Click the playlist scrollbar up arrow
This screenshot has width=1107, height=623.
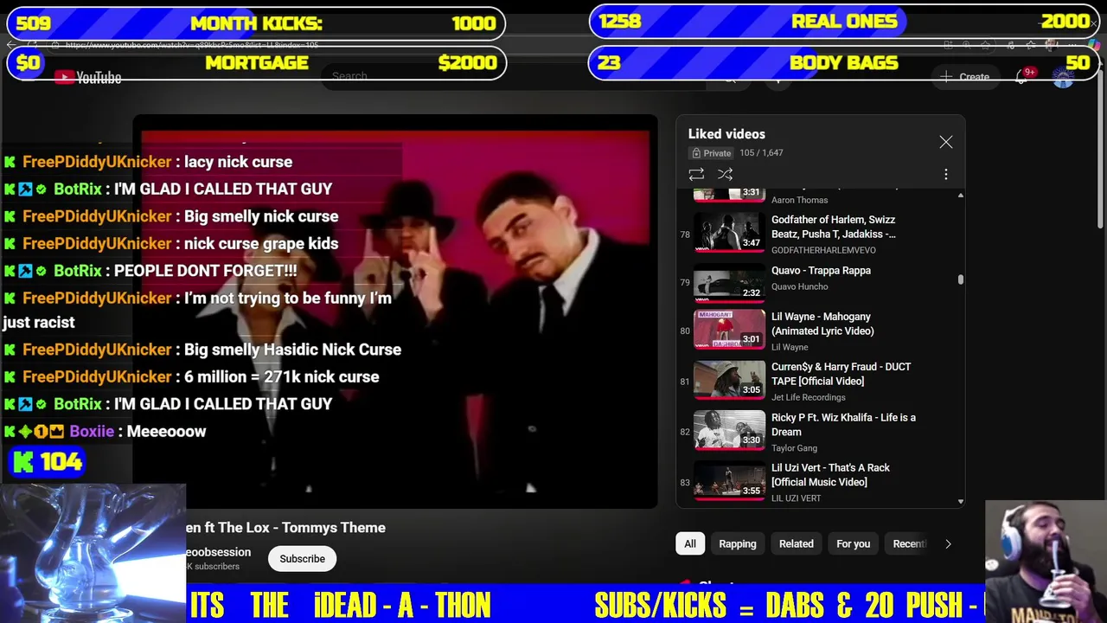[960, 196]
